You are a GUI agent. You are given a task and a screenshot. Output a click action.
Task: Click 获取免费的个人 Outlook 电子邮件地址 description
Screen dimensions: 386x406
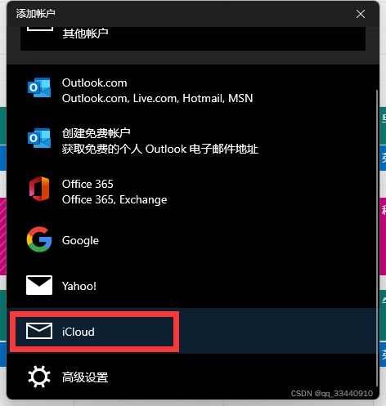[x=160, y=149]
